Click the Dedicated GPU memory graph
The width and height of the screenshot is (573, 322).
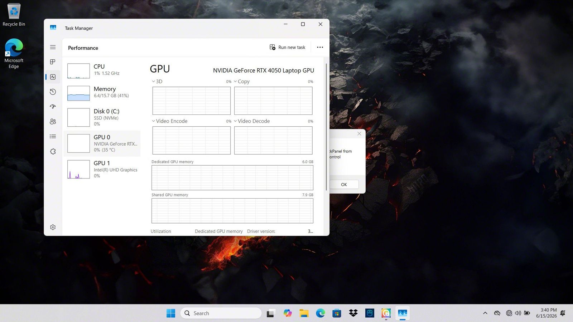(x=232, y=177)
